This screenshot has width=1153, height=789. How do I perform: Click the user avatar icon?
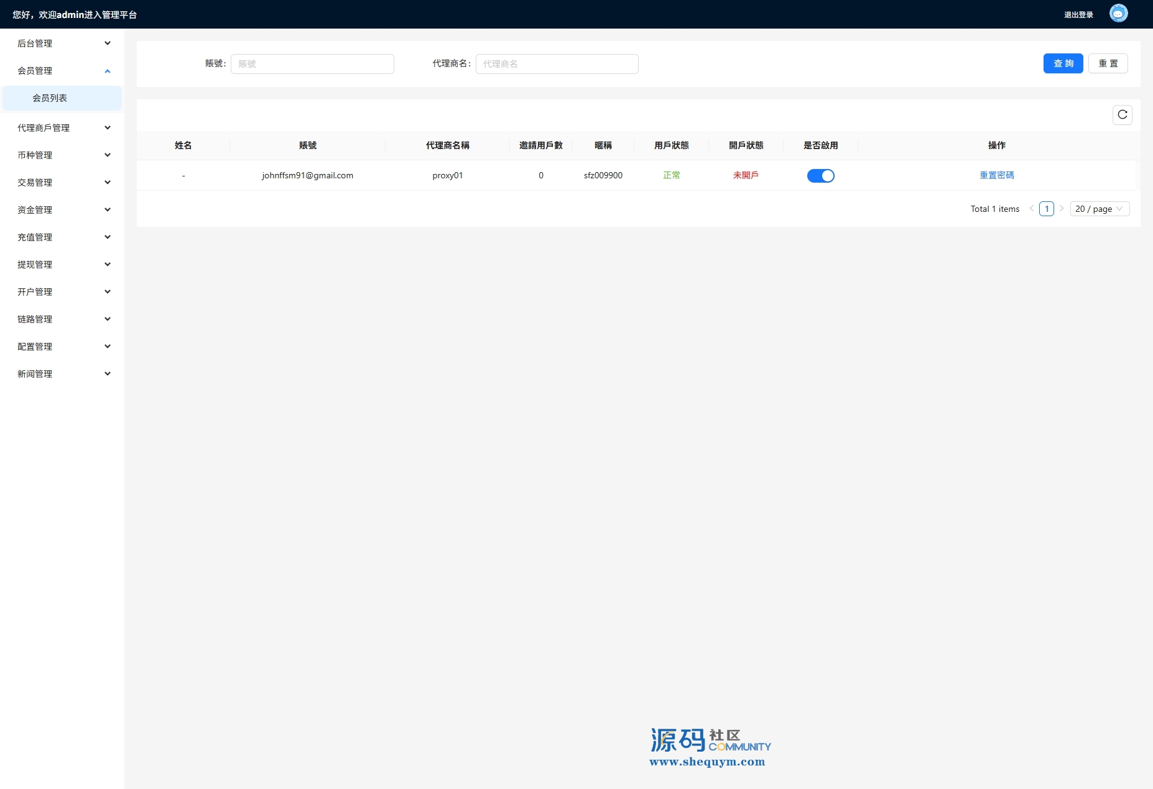(x=1118, y=14)
